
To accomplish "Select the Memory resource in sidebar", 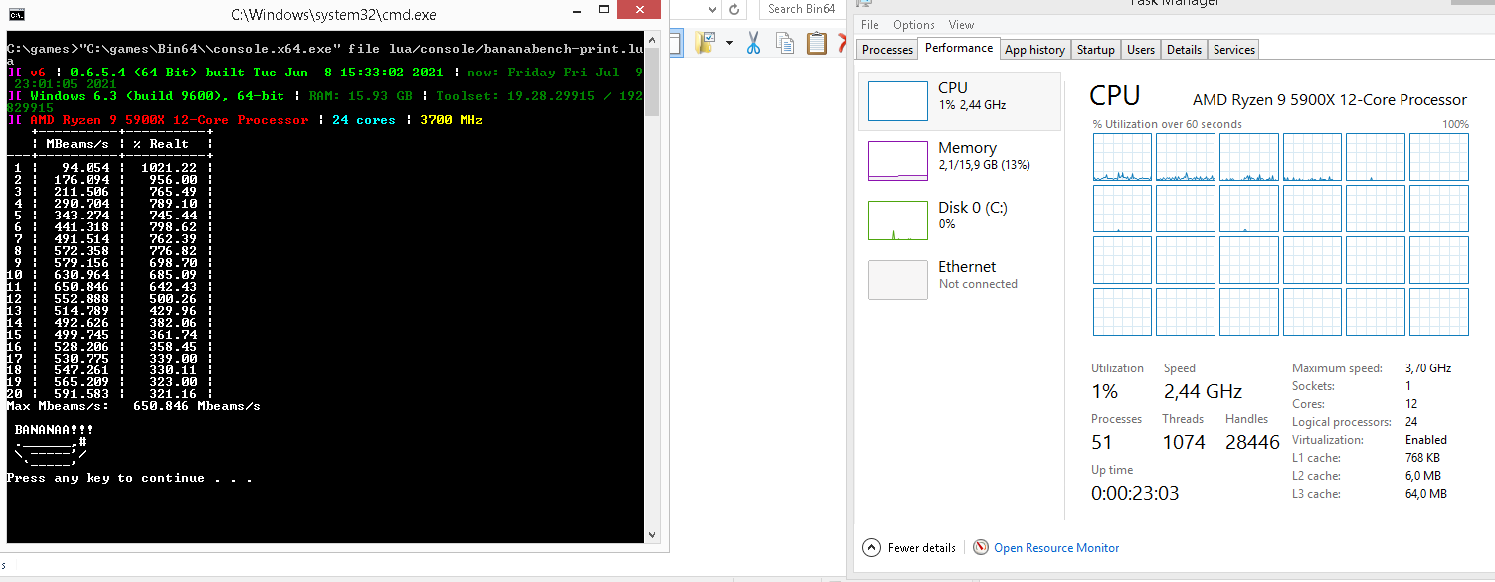I will pos(960,160).
